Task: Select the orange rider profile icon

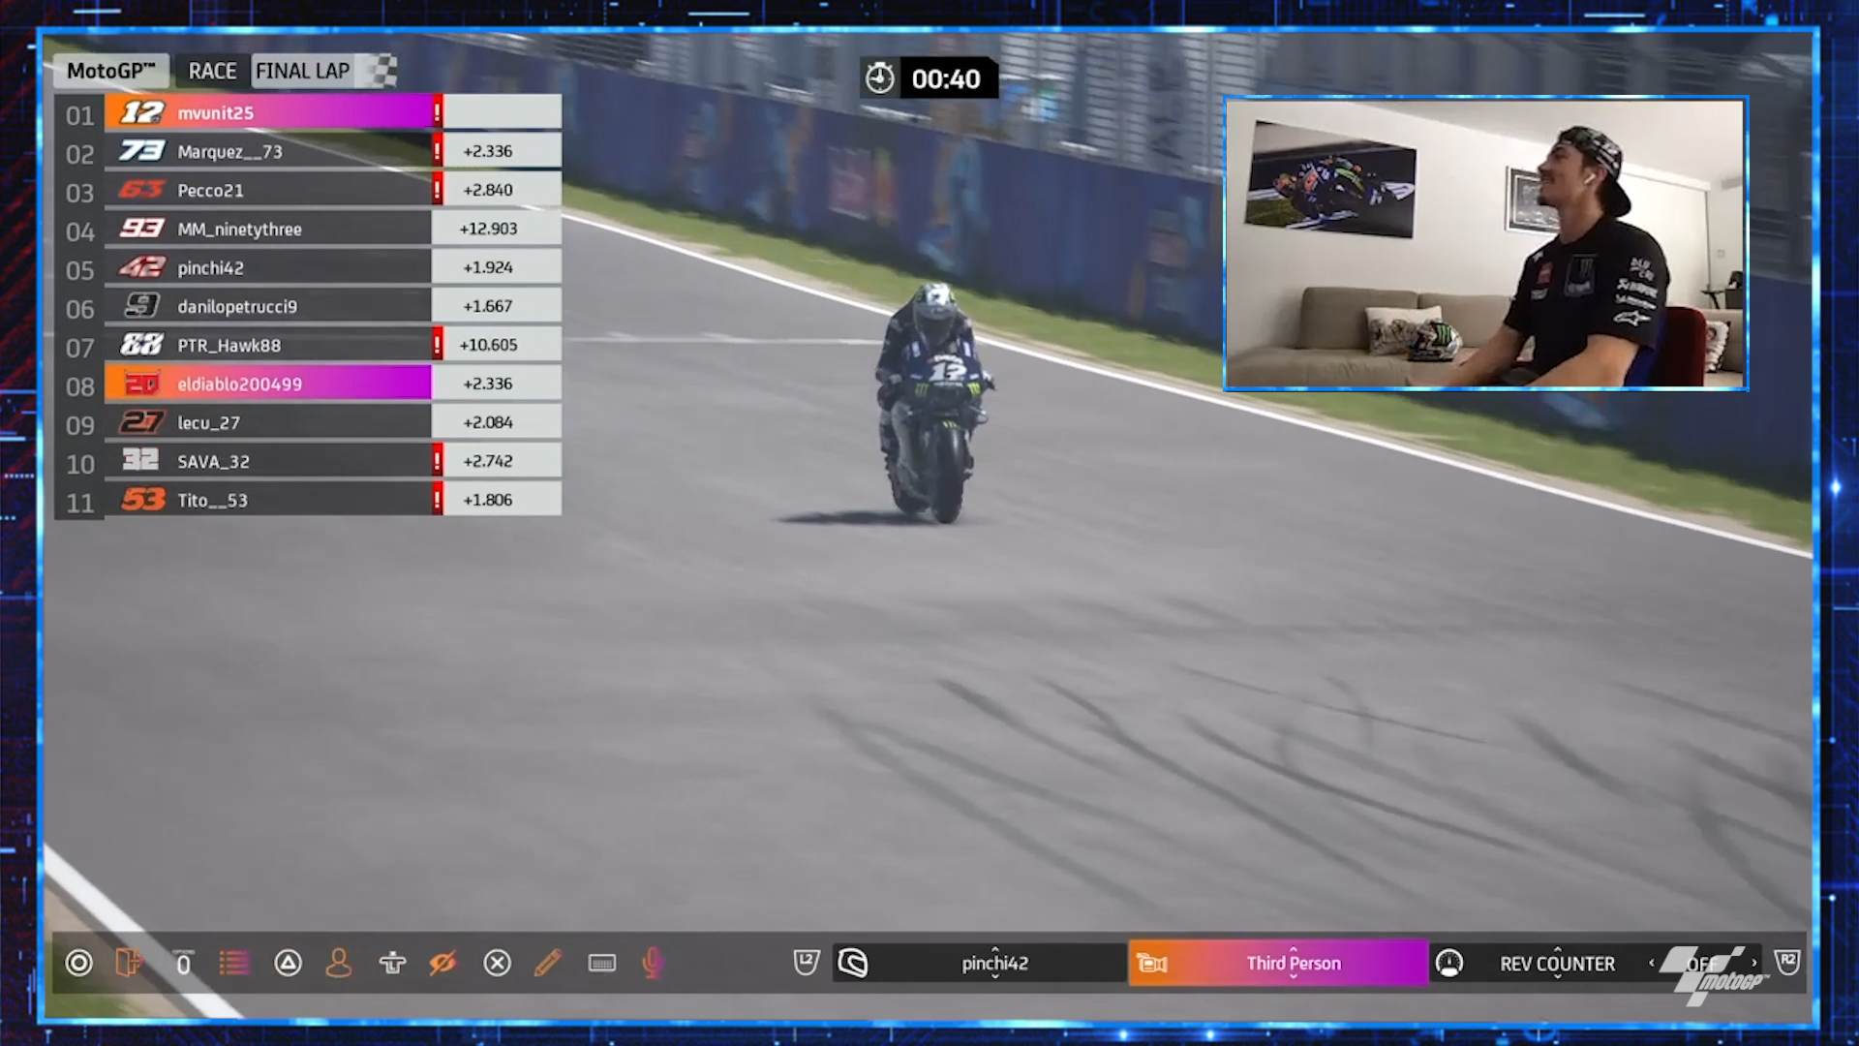Action: pos(339,963)
